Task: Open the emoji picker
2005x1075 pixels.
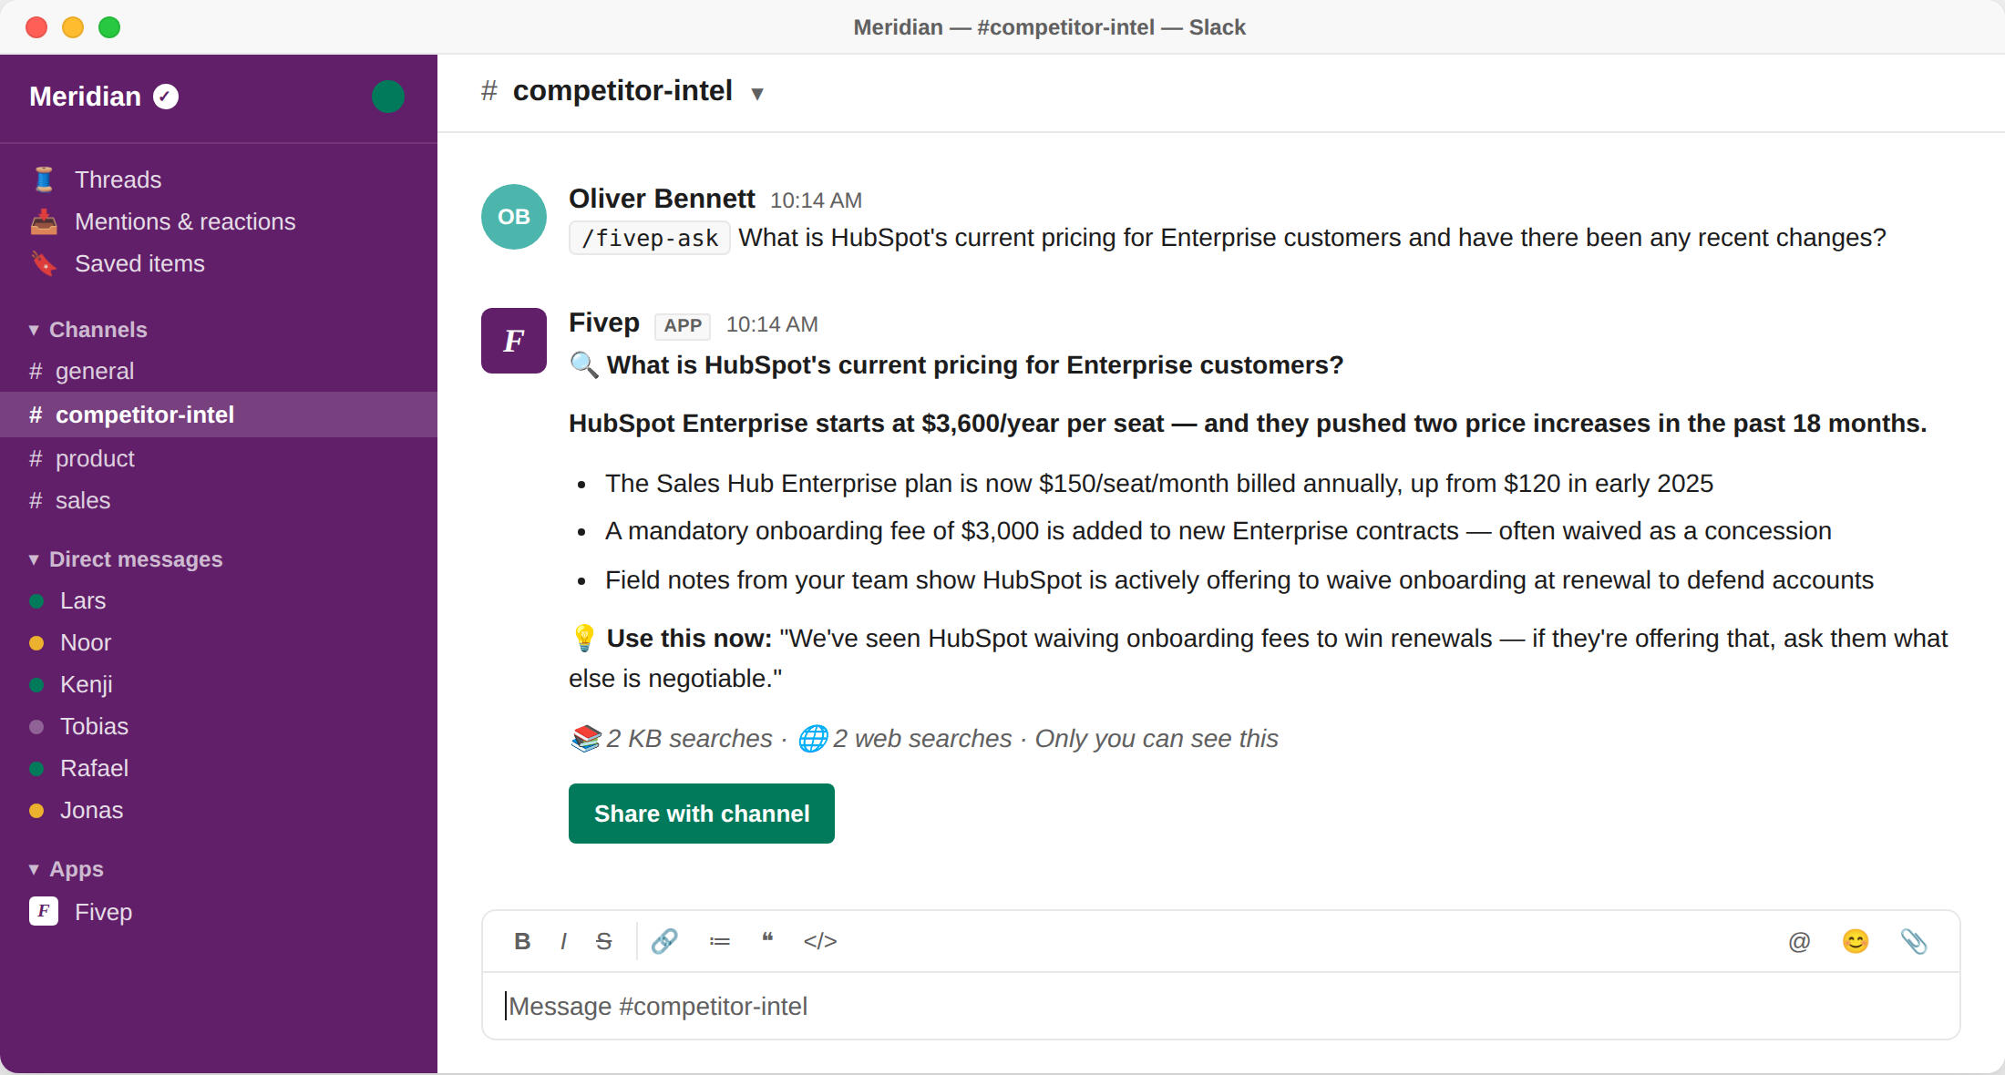Action: click(1856, 941)
